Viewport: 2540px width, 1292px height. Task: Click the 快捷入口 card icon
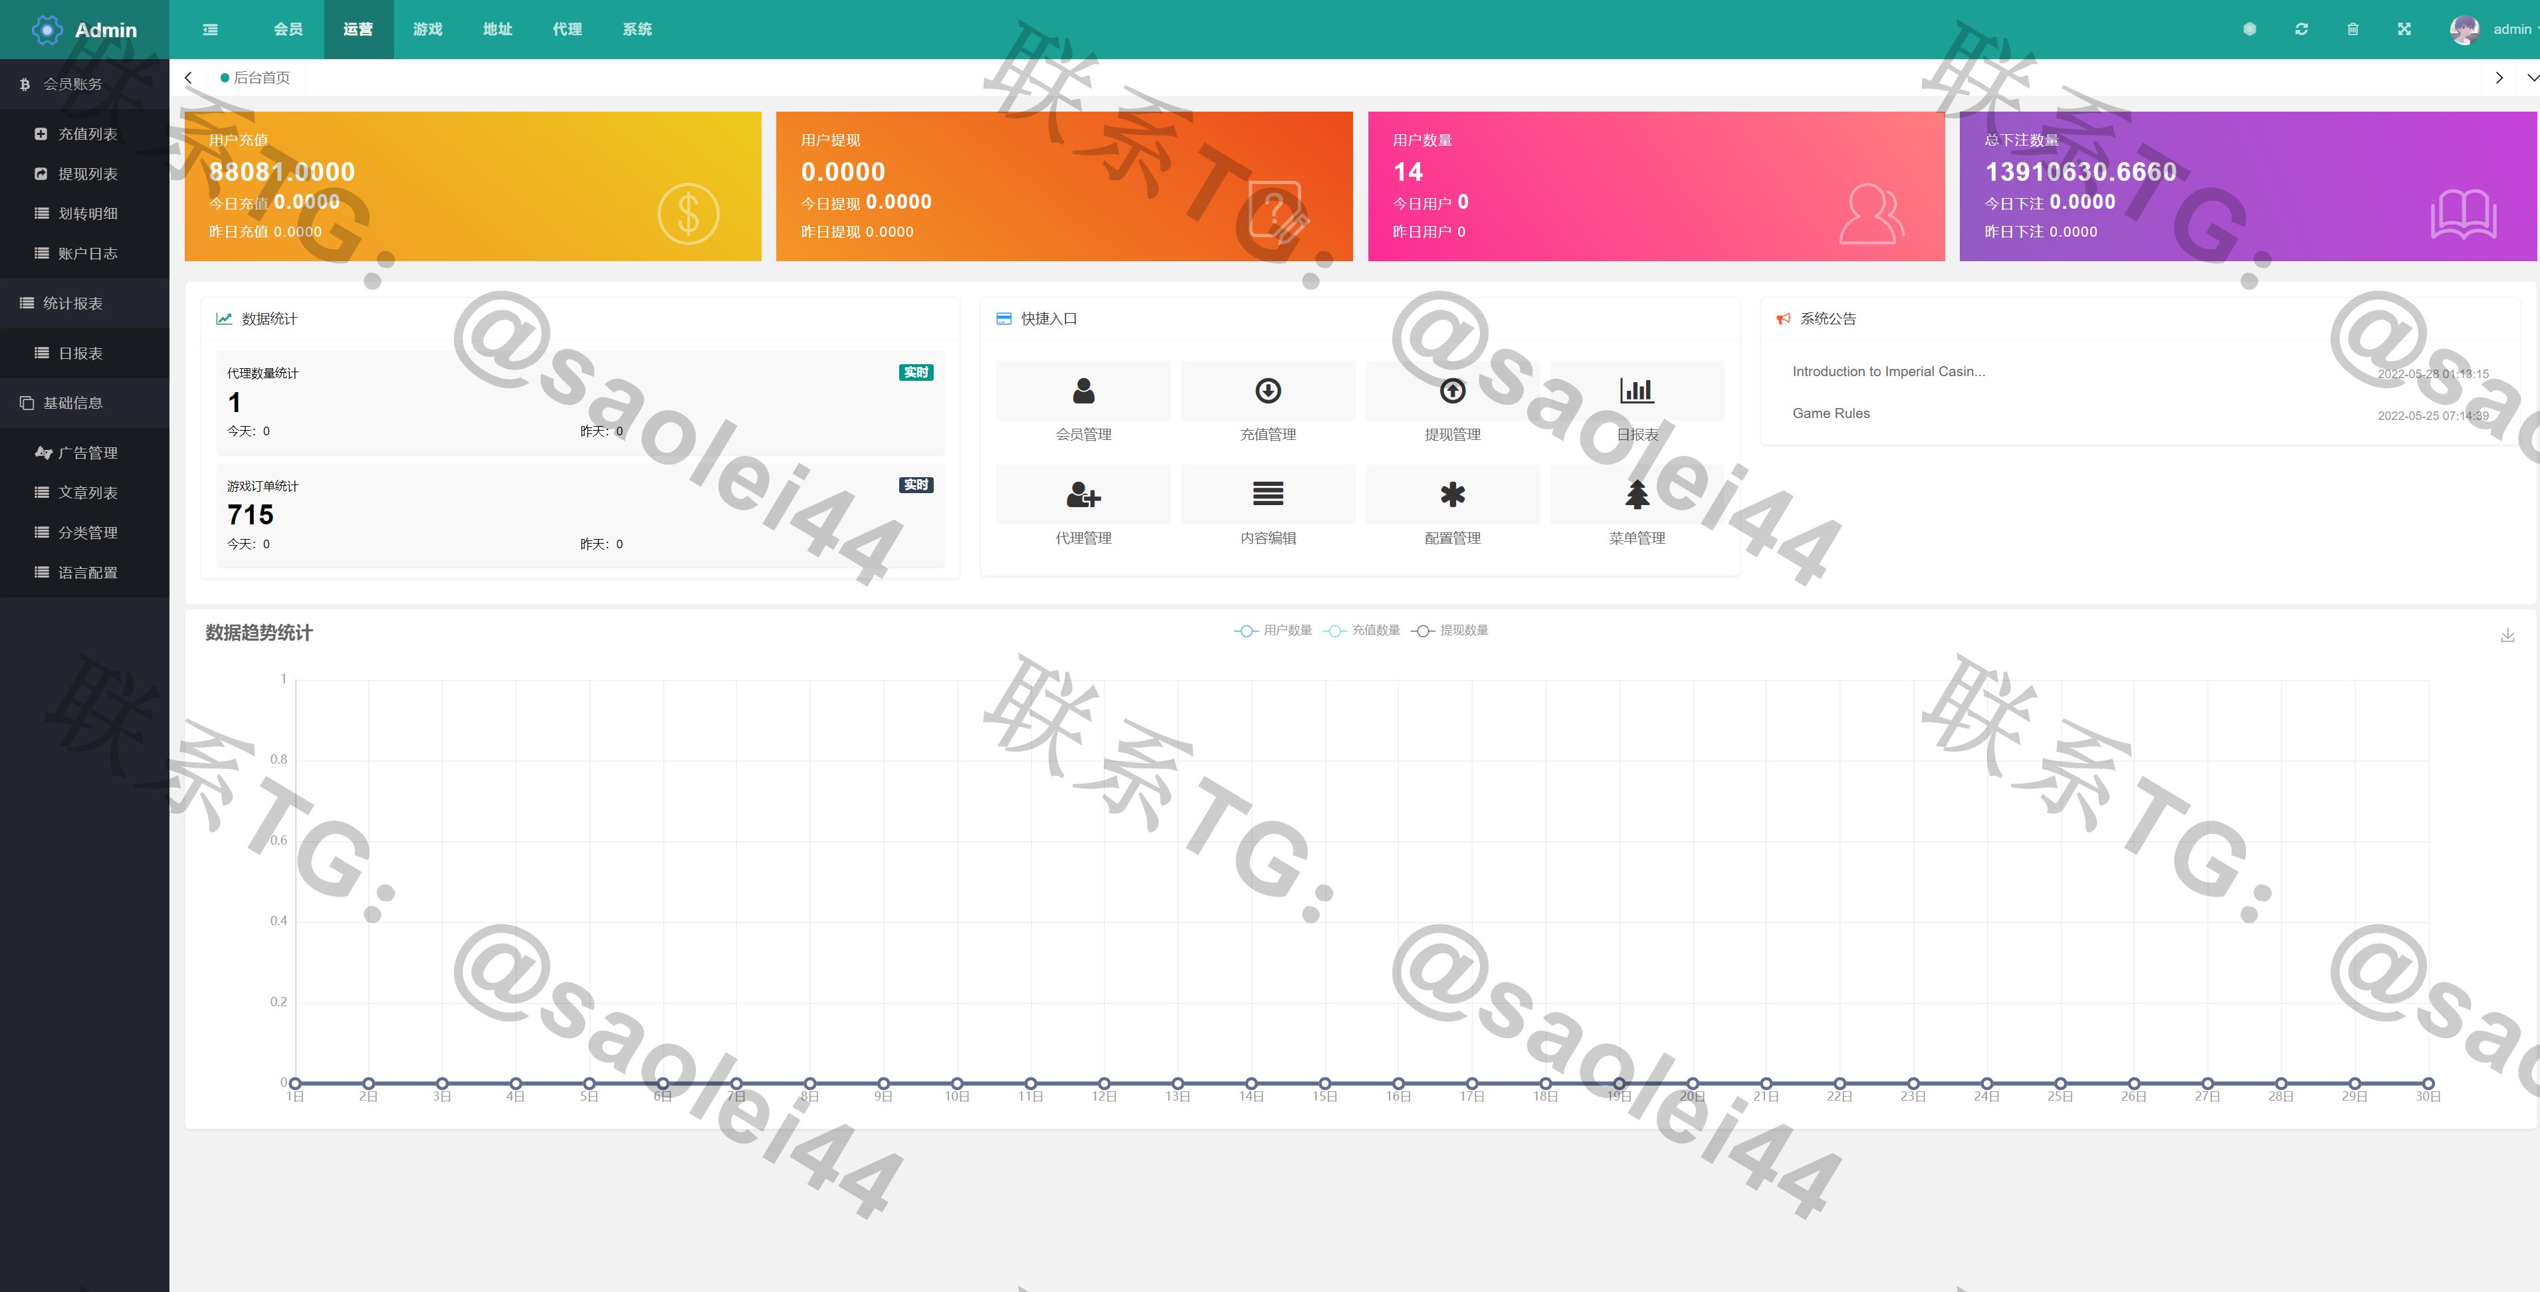pyautogui.click(x=1004, y=318)
